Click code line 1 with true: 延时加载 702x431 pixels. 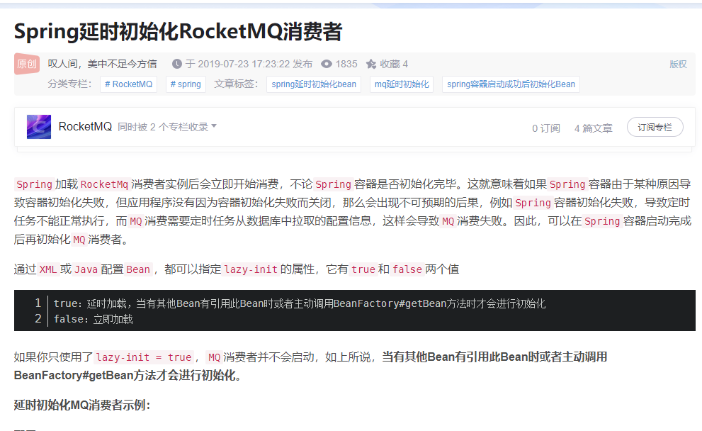[299, 304]
